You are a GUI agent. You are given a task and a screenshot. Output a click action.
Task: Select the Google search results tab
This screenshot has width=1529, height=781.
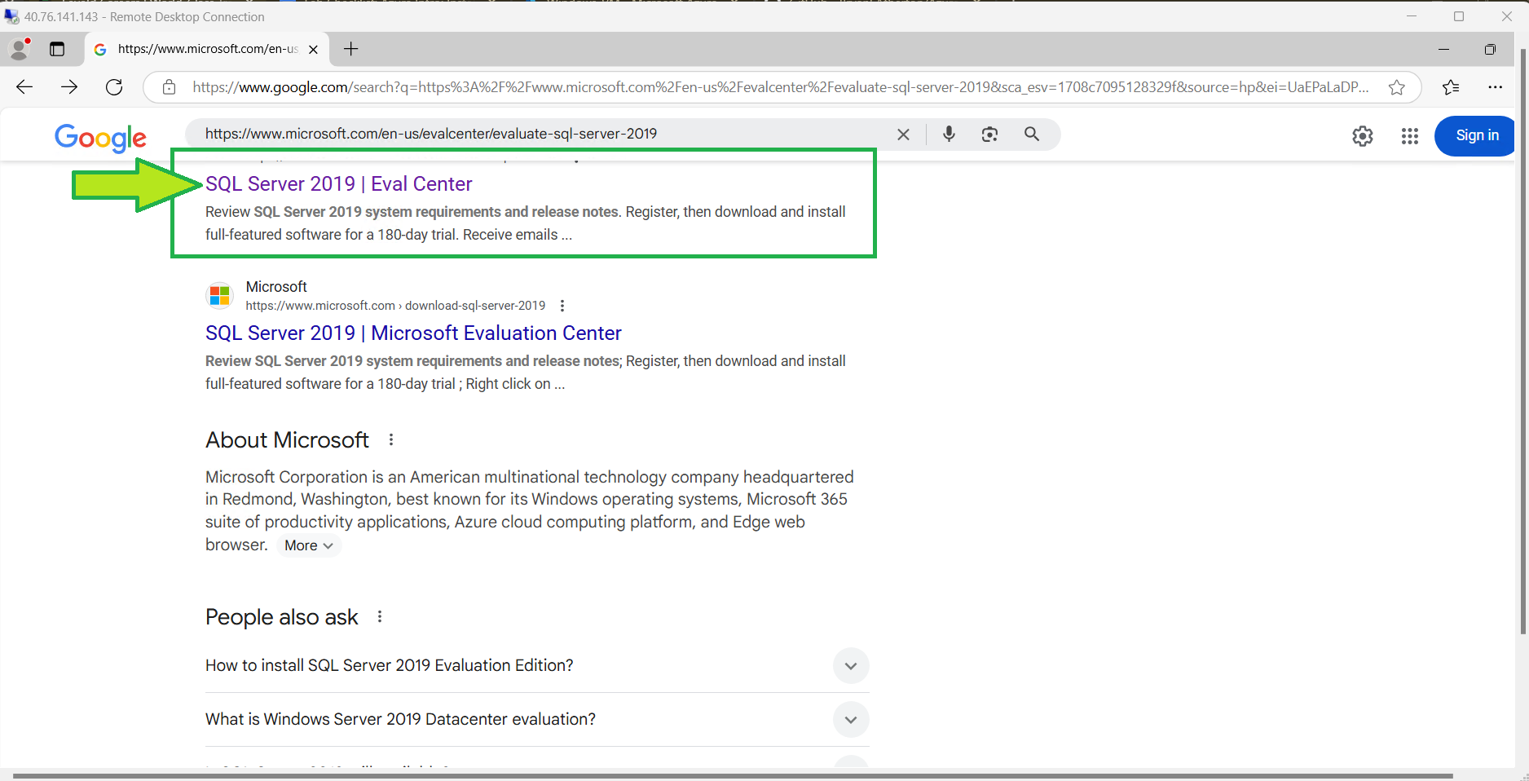207,49
